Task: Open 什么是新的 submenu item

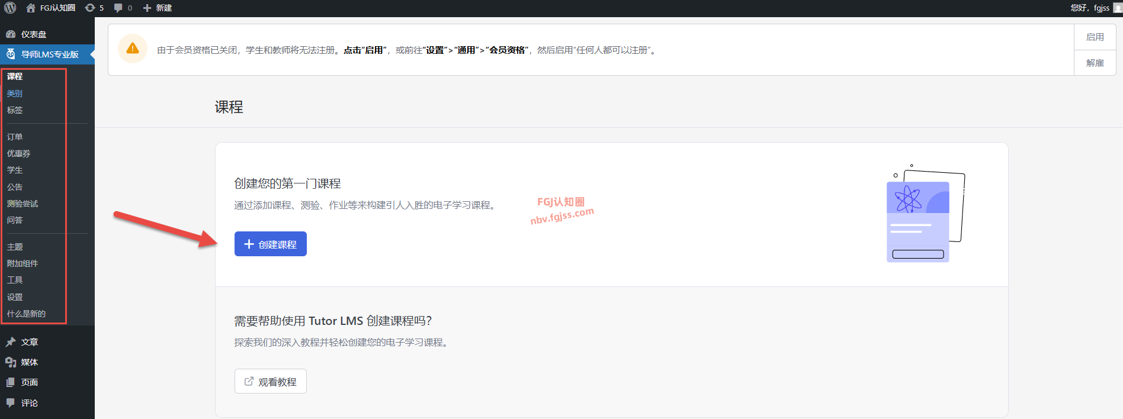Action: [26, 314]
